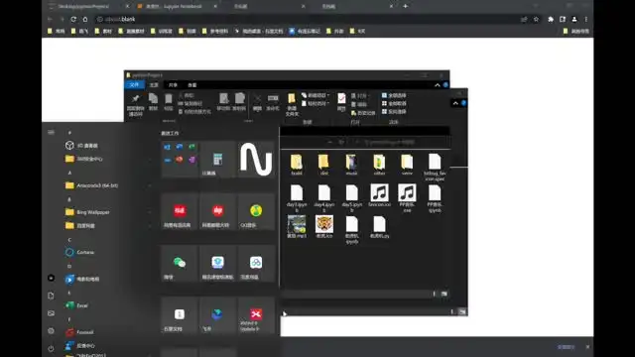Click the Properties ribbon icon
Image resolution: width=635 pixels, height=357 pixels.
tap(341, 102)
